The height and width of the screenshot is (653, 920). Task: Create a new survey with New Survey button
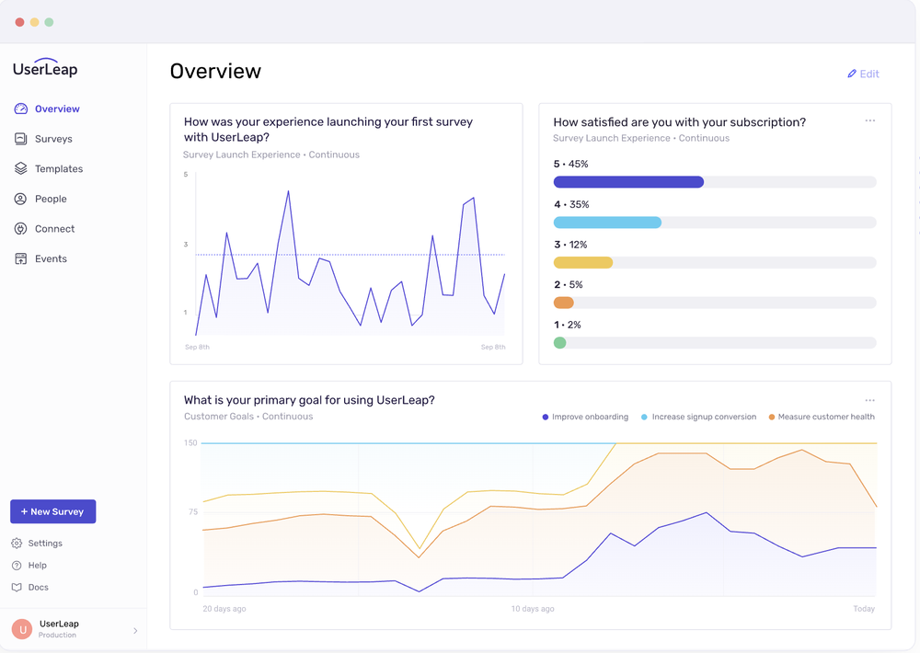pos(52,511)
